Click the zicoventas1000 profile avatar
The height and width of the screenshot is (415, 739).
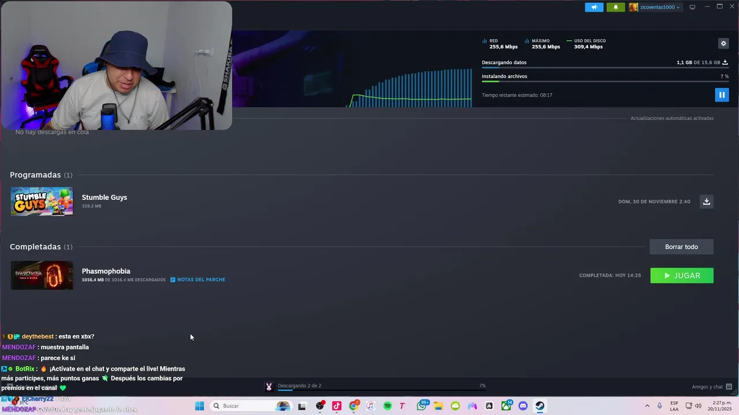coord(633,7)
